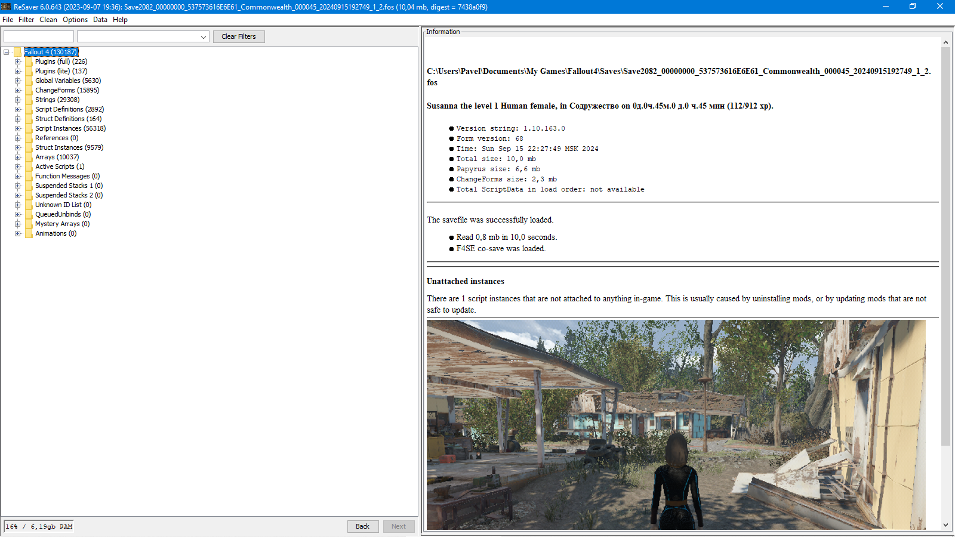Image resolution: width=955 pixels, height=537 pixels.
Task: Click the filter text input field
Action: [x=39, y=36]
